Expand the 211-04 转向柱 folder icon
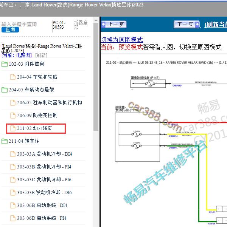The height and width of the screenshot is (227, 227). point(5,141)
